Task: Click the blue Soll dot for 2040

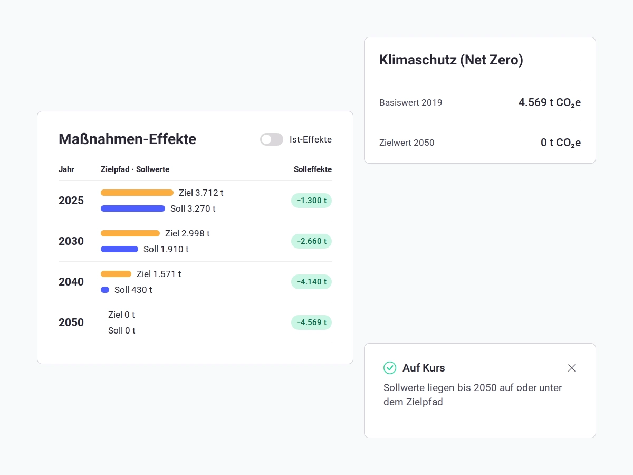Action: [x=105, y=290]
